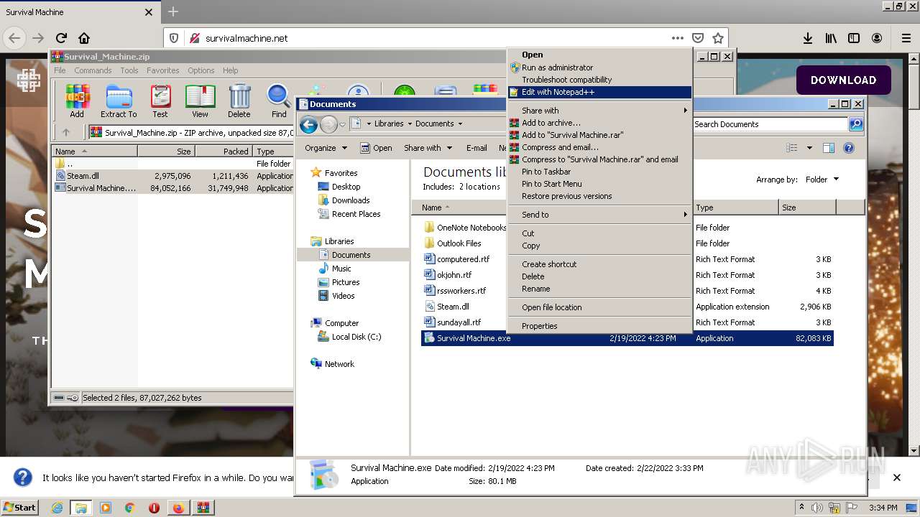Open a new Firefox tab

point(172,12)
